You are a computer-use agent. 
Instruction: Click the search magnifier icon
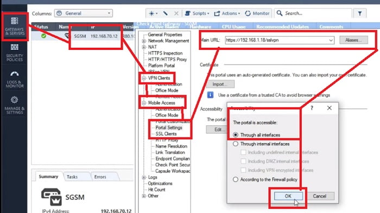tap(280, 13)
